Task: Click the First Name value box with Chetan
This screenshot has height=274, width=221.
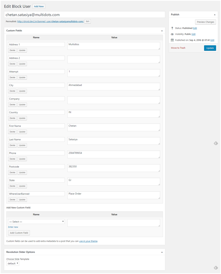Action: pyautogui.click(x=114, y=127)
